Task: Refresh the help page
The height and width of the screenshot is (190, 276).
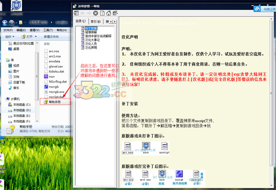Action: [x=102, y=13]
